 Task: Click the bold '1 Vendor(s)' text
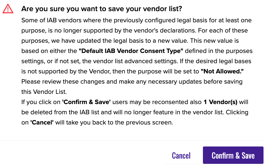coord(220,102)
